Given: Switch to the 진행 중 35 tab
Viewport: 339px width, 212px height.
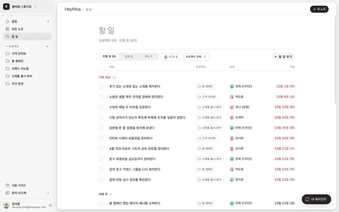Looking at the screenshot, I should point(109,57).
